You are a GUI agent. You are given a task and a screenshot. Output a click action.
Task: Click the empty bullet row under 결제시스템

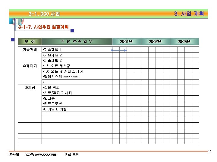[x=77, y=82]
